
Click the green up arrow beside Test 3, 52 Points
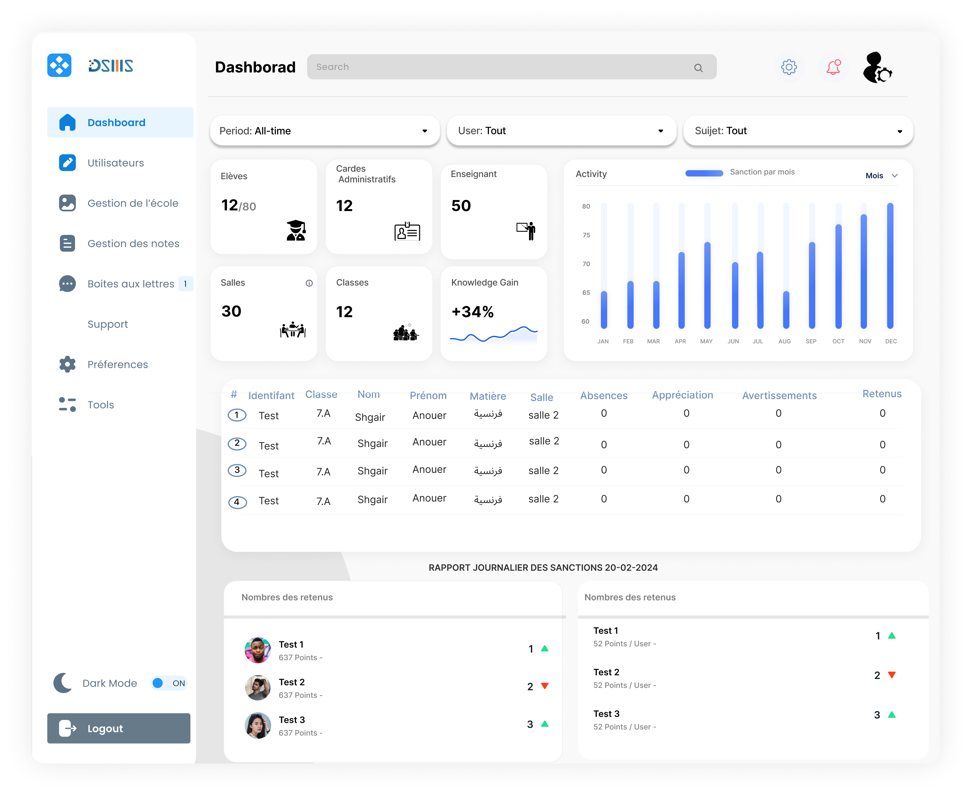(x=891, y=714)
